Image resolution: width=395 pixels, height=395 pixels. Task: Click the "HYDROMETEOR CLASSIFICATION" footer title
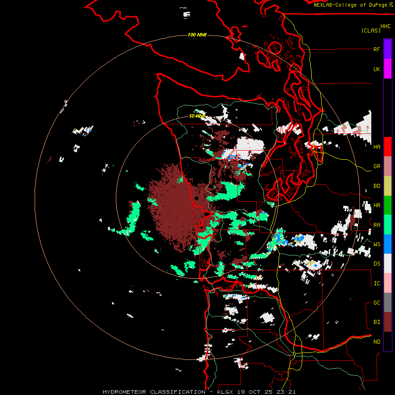[x=154, y=392]
